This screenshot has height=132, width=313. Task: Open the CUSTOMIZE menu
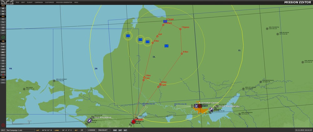pos(49,3)
